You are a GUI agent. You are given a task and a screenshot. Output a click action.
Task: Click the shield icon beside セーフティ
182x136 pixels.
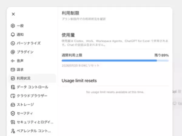click(13, 113)
